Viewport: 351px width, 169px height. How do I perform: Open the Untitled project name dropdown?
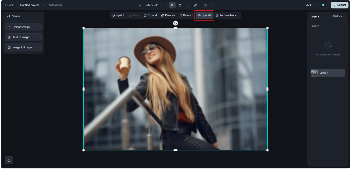coord(32,5)
